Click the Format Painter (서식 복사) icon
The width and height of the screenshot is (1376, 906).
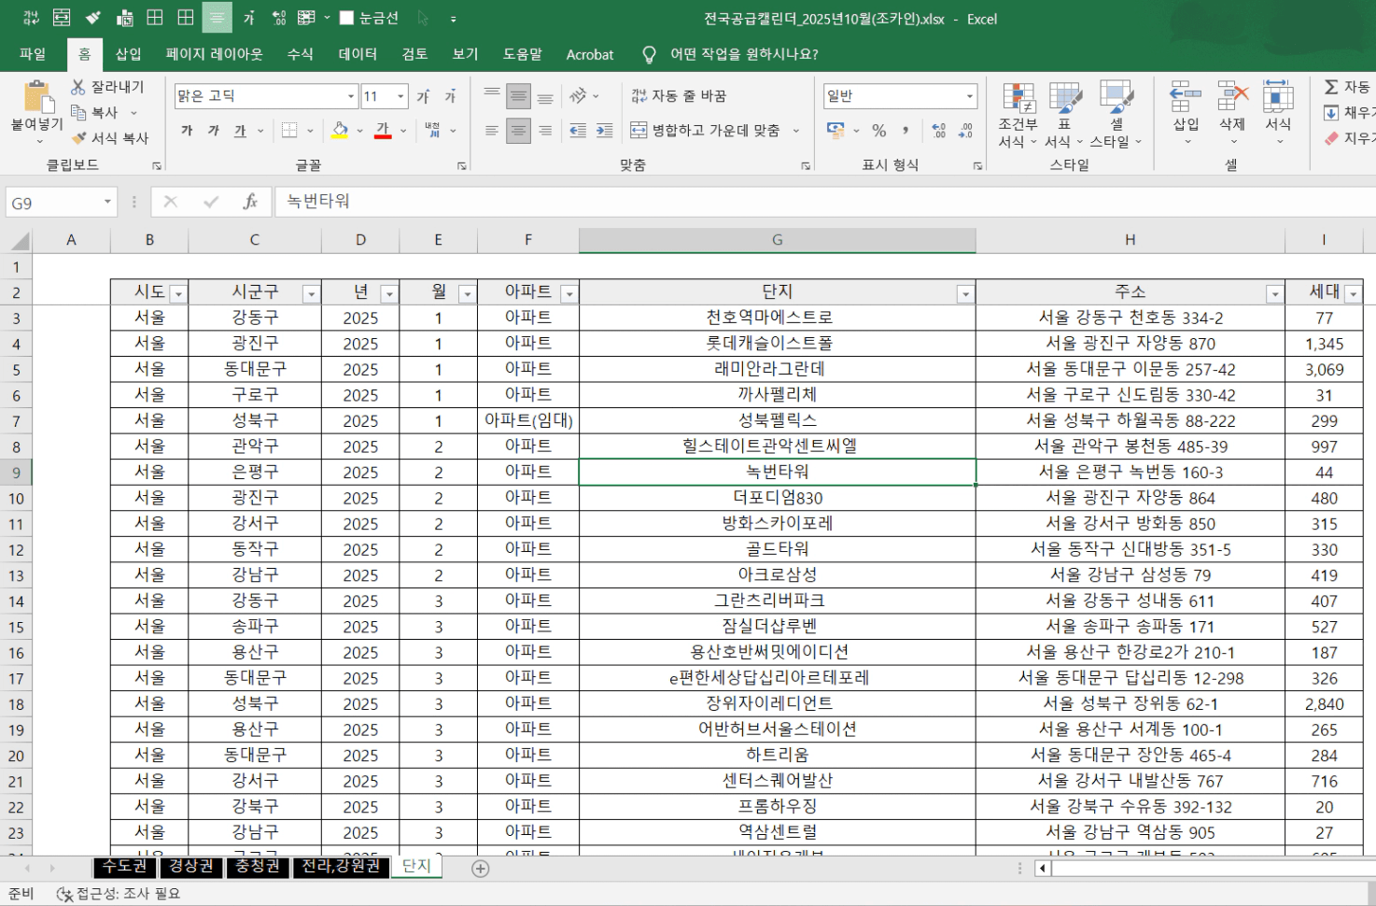(79, 137)
